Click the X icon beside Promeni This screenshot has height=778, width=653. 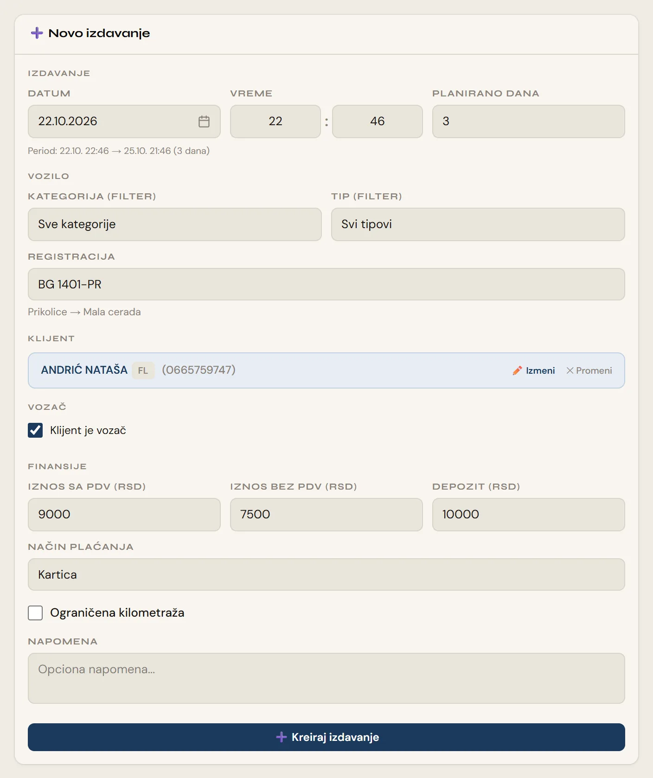tap(570, 370)
